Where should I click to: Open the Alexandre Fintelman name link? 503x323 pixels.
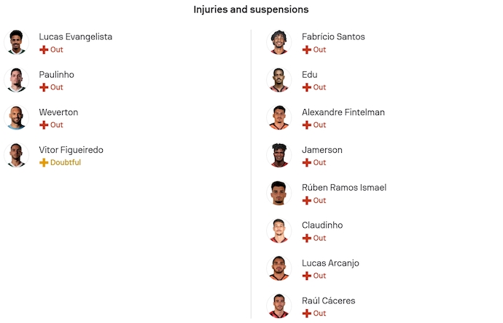pyautogui.click(x=343, y=113)
